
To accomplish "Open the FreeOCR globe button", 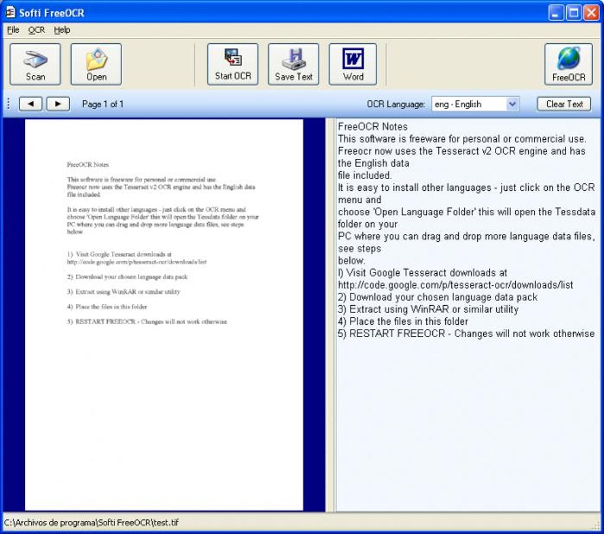I will coord(568,65).
